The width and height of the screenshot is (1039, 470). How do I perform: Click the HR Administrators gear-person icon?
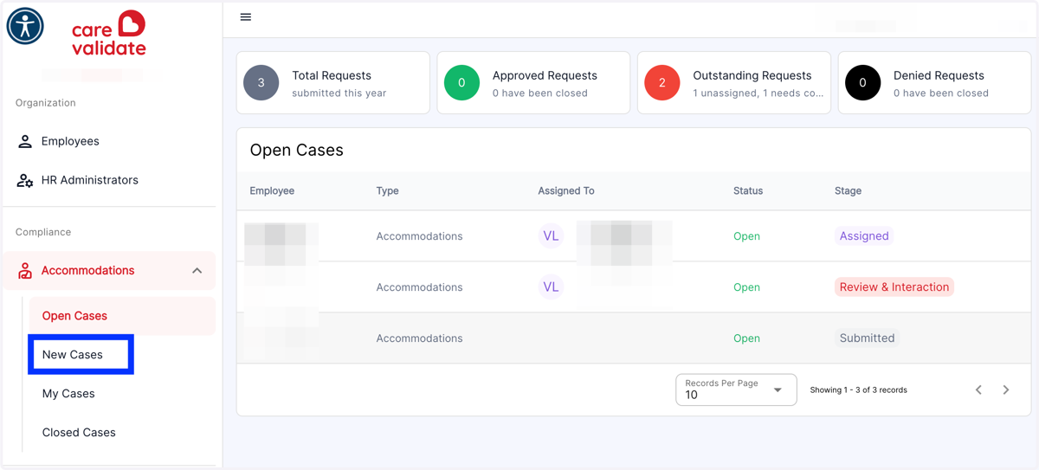click(x=25, y=180)
